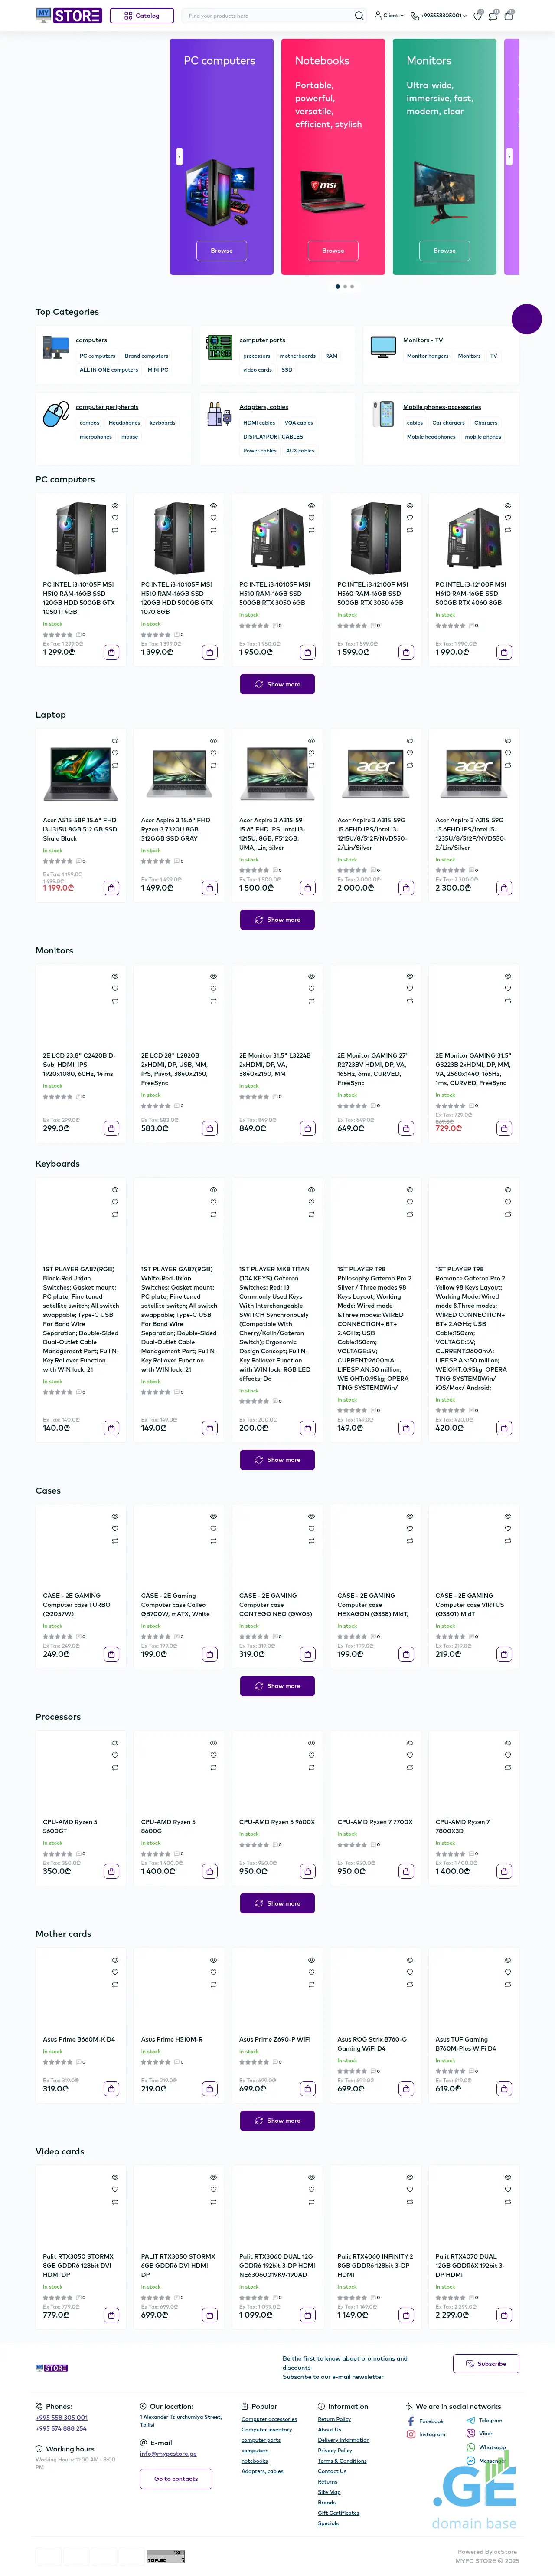
Task: Quick view the first PC computer product
Action: pyautogui.click(x=115, y=506)
